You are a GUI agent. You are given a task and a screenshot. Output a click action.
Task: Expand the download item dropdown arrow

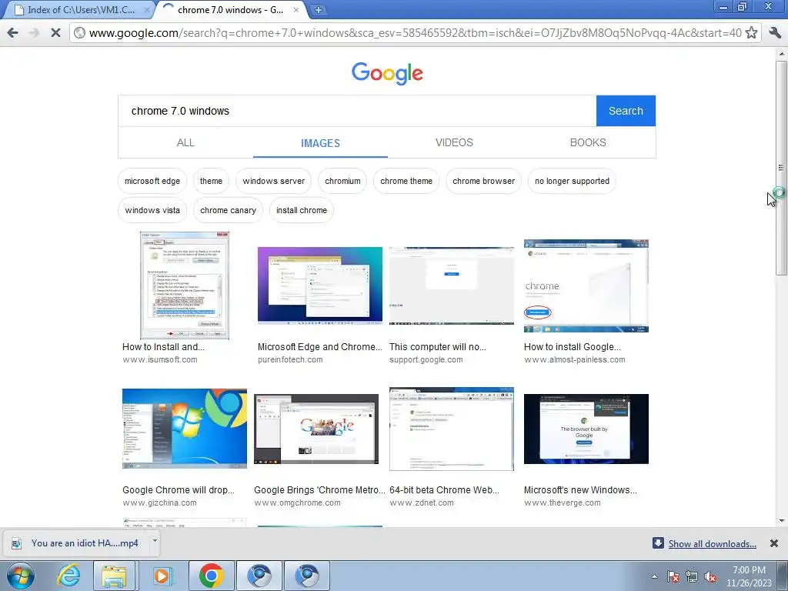(155, 541)
